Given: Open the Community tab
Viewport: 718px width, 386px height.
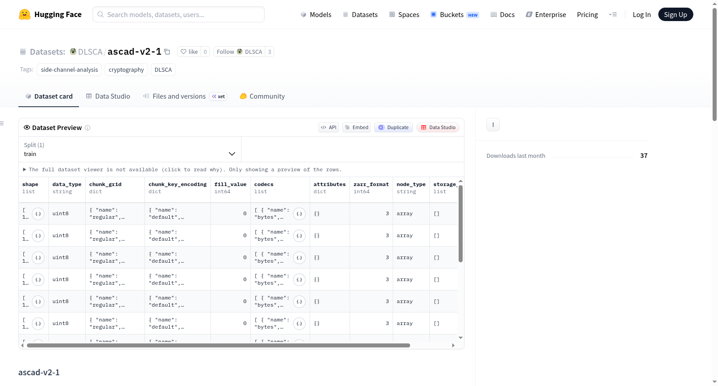Looking at the screenshot, I should click(x=262, y=96).
